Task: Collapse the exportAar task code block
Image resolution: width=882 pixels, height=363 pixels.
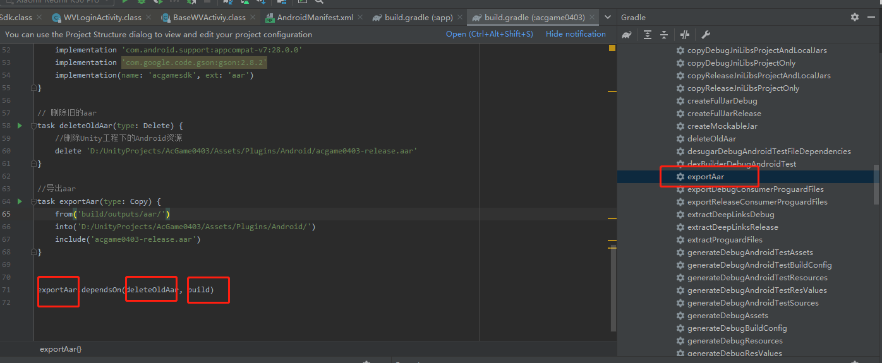Action: click(x=33, y=201)
